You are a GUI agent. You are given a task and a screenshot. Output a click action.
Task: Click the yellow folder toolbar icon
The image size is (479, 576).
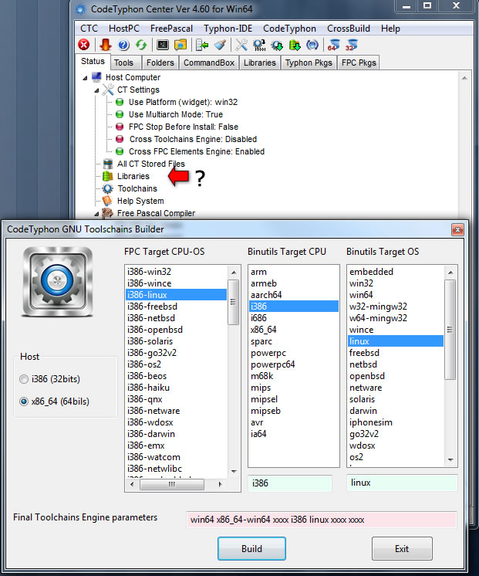tap(180, 45)
